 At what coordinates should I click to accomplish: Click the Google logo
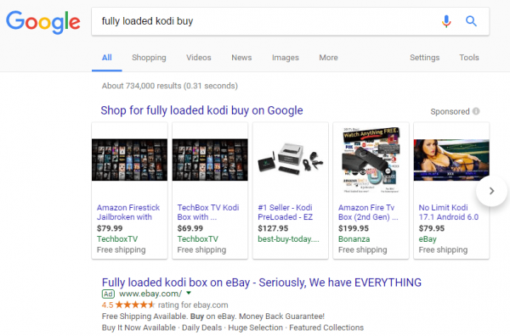click(x=43, y=22)
